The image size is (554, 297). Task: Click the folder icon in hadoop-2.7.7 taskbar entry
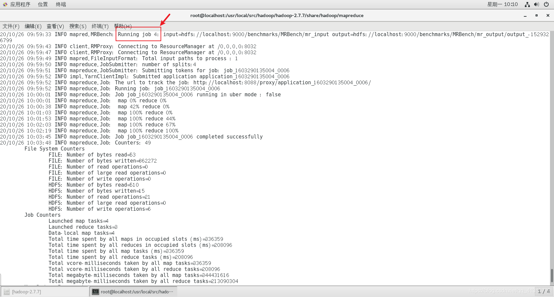click(x=7, y=292)
